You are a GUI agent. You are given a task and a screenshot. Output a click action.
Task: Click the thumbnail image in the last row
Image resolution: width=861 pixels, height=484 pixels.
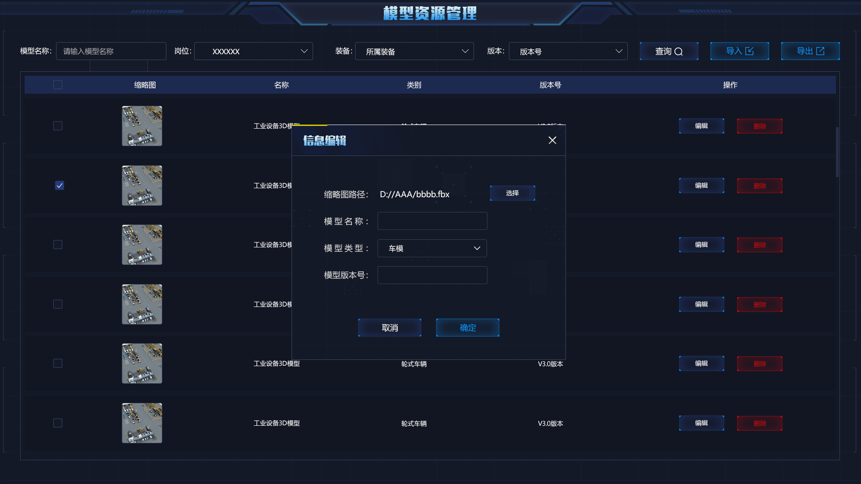point(142,423)
